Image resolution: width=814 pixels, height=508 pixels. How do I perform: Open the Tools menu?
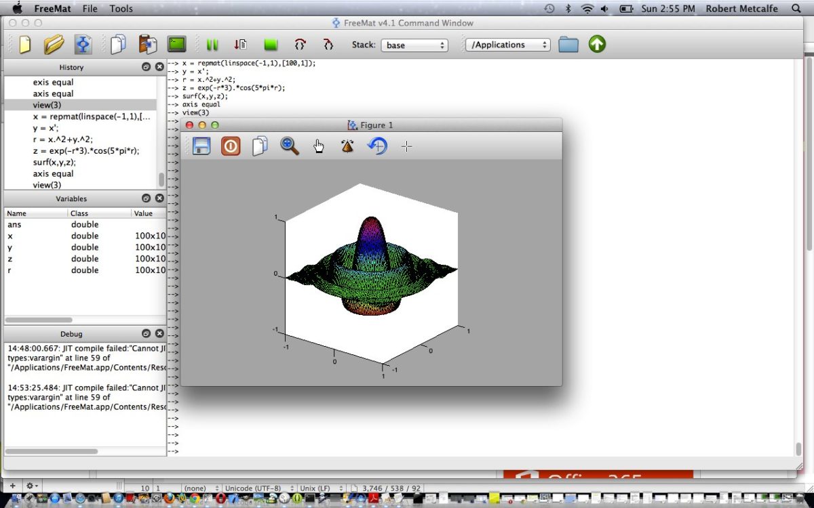pos(121,9)
